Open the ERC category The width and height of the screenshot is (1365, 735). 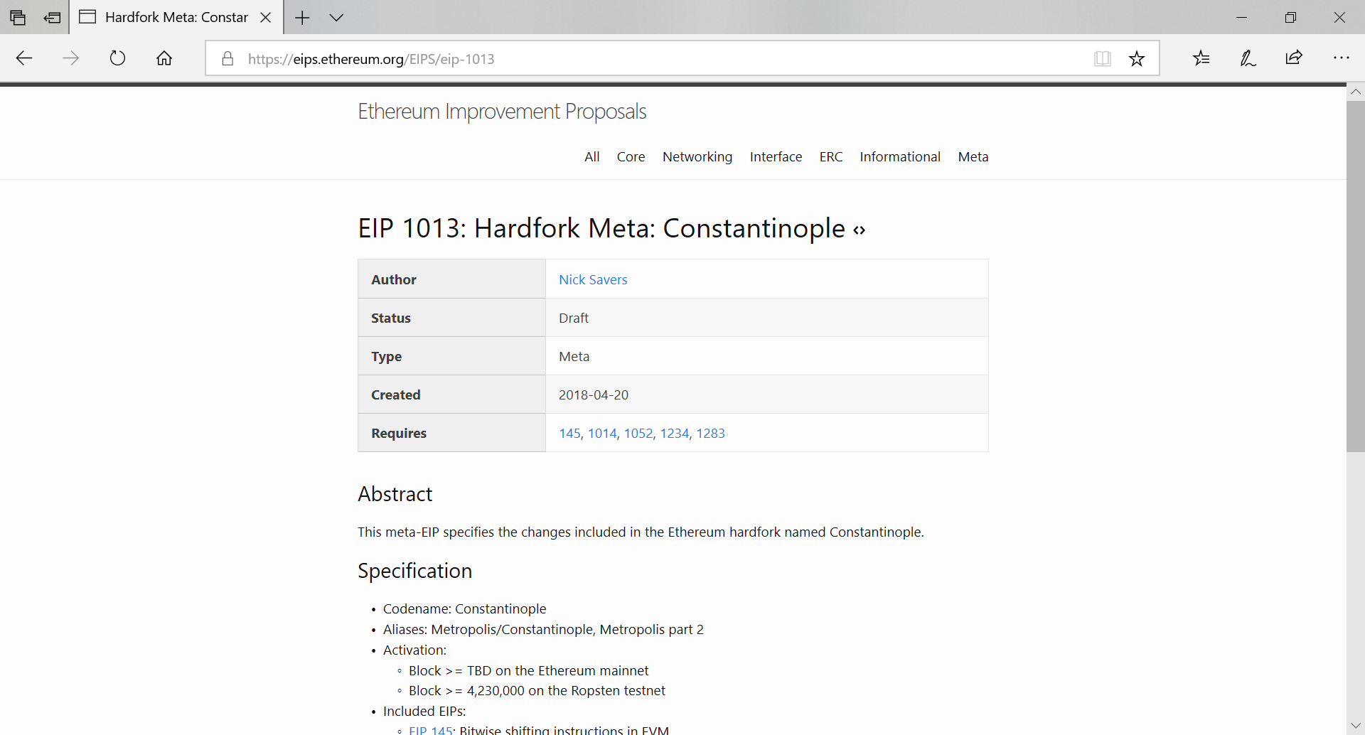coord(831,157)
